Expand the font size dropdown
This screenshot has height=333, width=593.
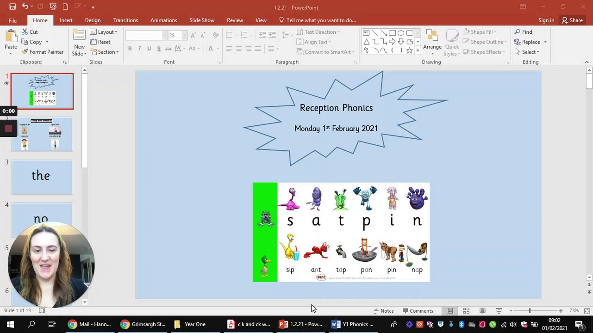[184, 36]
